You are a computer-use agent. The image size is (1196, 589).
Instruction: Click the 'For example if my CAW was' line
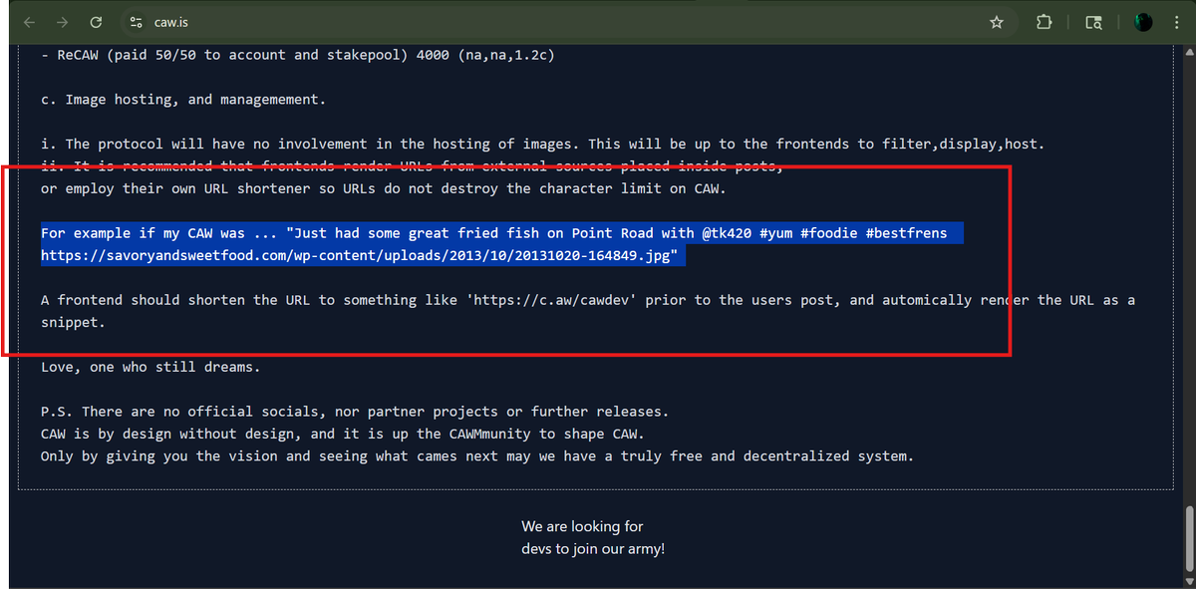coord(494,233)
